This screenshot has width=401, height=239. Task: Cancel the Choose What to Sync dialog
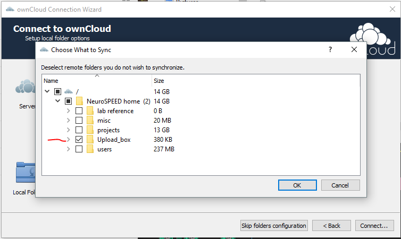340,185
